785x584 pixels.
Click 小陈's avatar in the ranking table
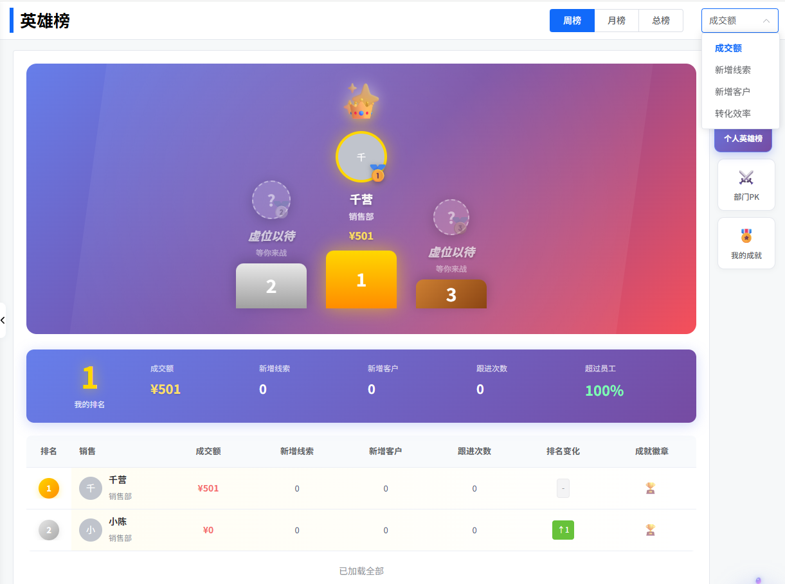coord(91,530)
